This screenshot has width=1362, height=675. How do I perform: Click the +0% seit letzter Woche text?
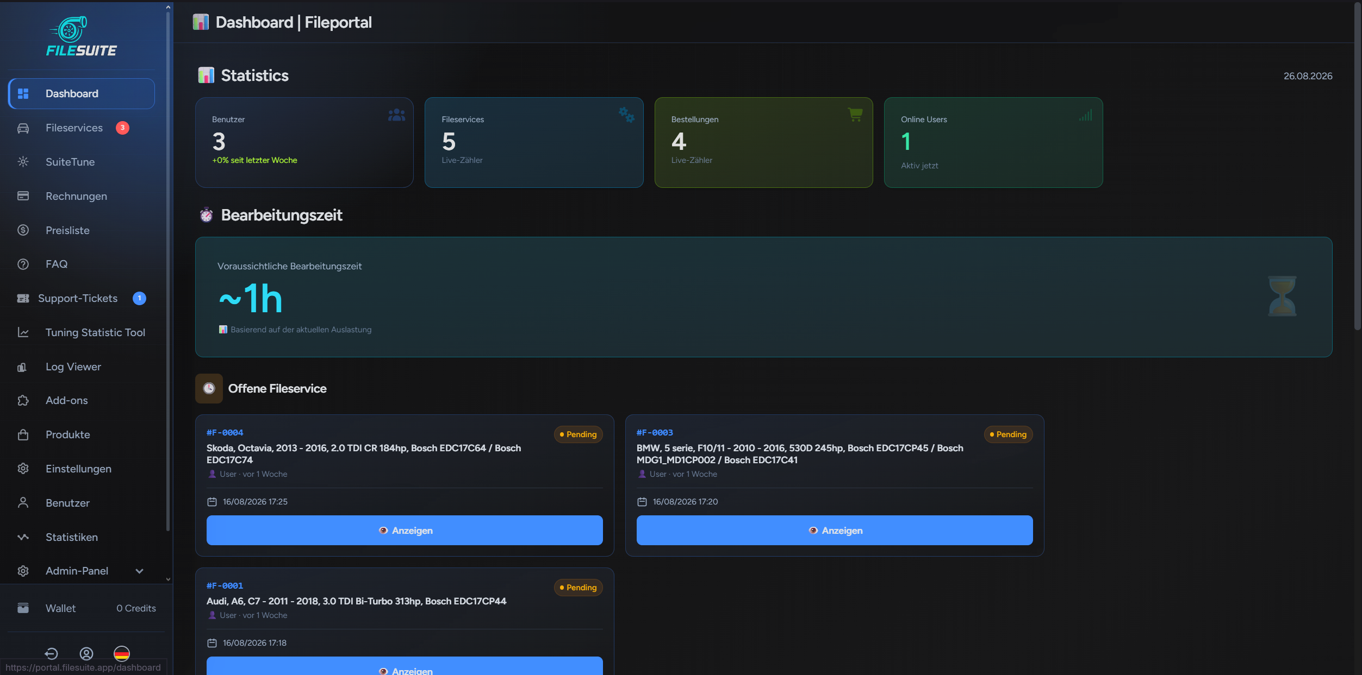(254, 160)
